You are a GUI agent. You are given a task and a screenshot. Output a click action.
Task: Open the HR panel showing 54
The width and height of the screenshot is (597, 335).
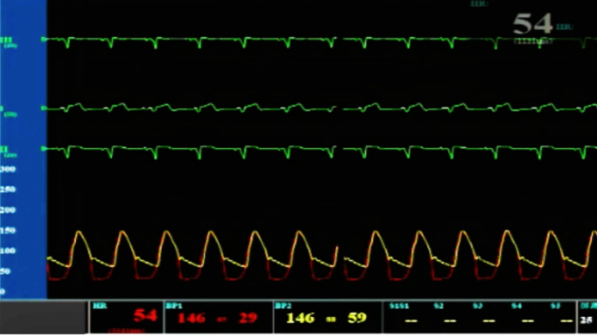[x=127, y=317]
